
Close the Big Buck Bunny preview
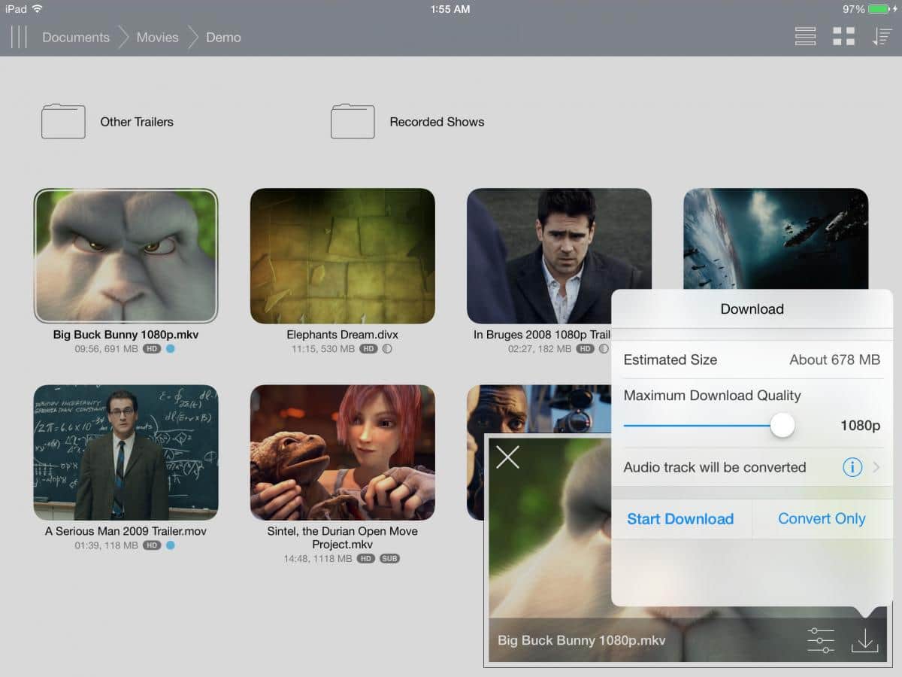tap(508, 457)
